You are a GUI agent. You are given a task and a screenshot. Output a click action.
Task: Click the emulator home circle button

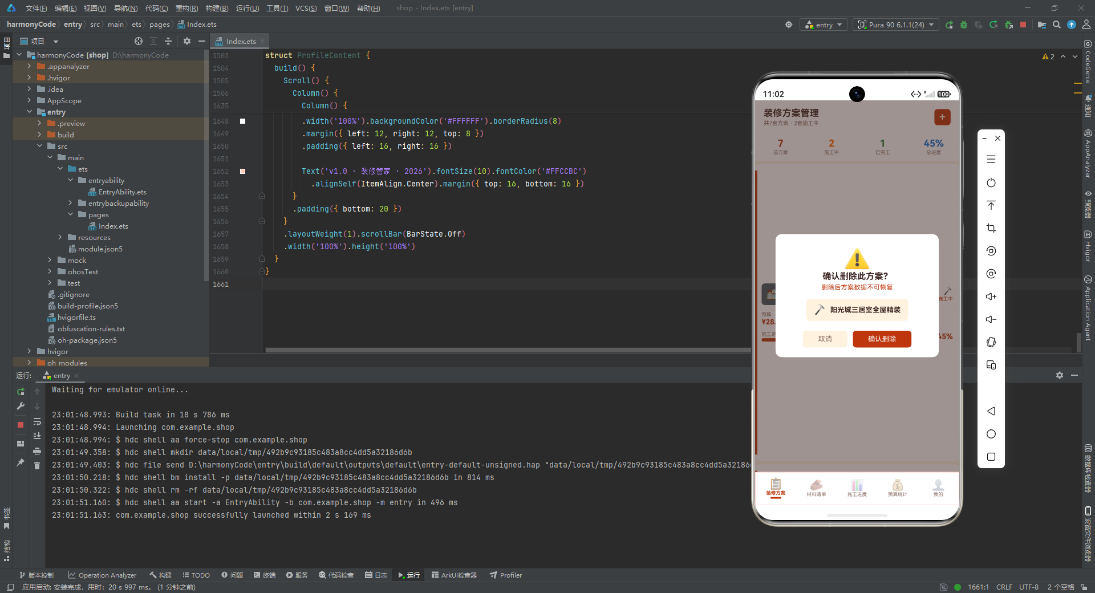click(991, 434)
